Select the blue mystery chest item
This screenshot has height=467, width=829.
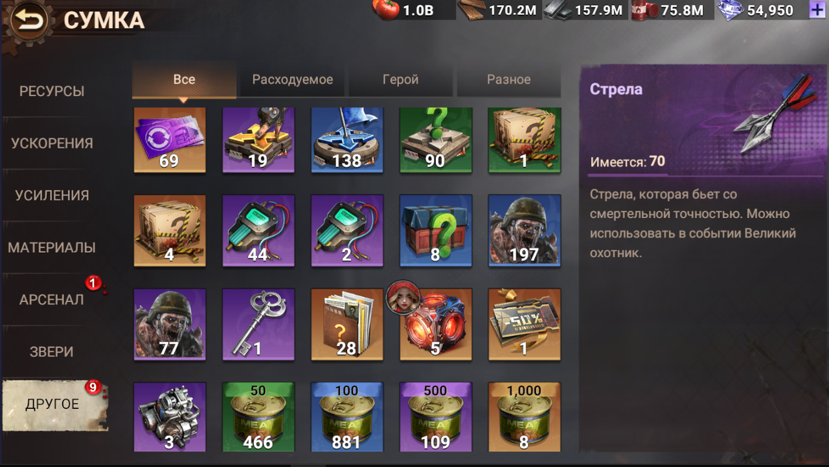(x=436, y=231)
